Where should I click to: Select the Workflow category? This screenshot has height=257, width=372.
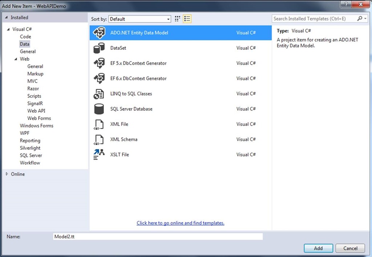30,163
